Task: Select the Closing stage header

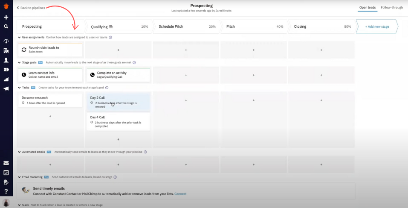Action: point(321,26)
